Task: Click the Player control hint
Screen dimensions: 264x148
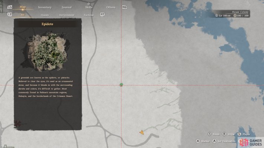Action: tap(244, 134)
